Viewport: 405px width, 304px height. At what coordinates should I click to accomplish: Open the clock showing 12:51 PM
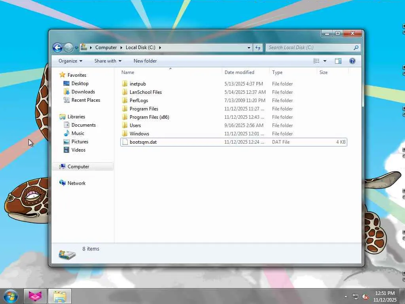tap(385, 296)
